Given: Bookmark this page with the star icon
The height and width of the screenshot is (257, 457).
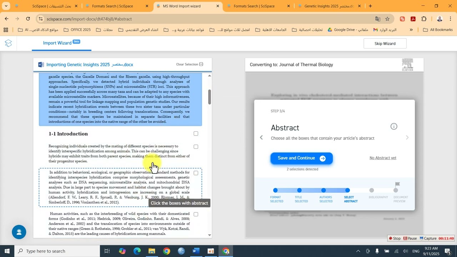Looking at the screenshot, I should point(387,19).
